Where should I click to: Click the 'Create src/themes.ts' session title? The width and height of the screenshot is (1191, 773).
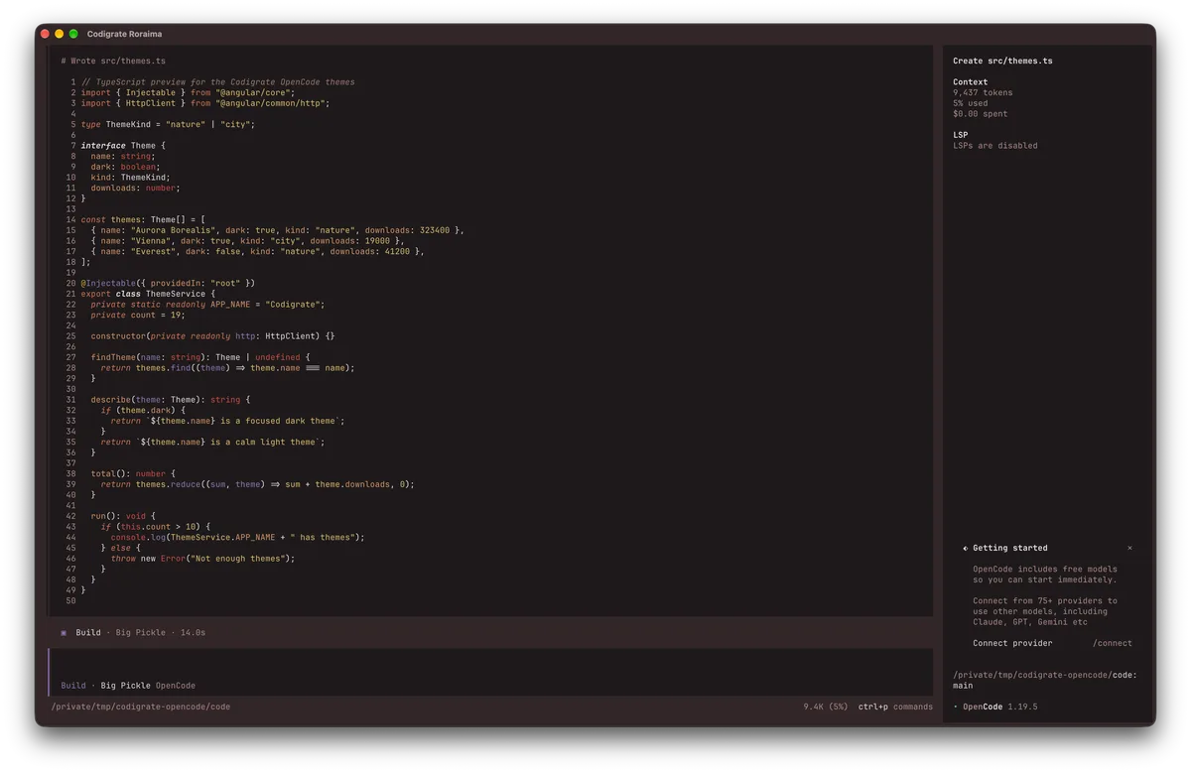[x=1002, y=61]
